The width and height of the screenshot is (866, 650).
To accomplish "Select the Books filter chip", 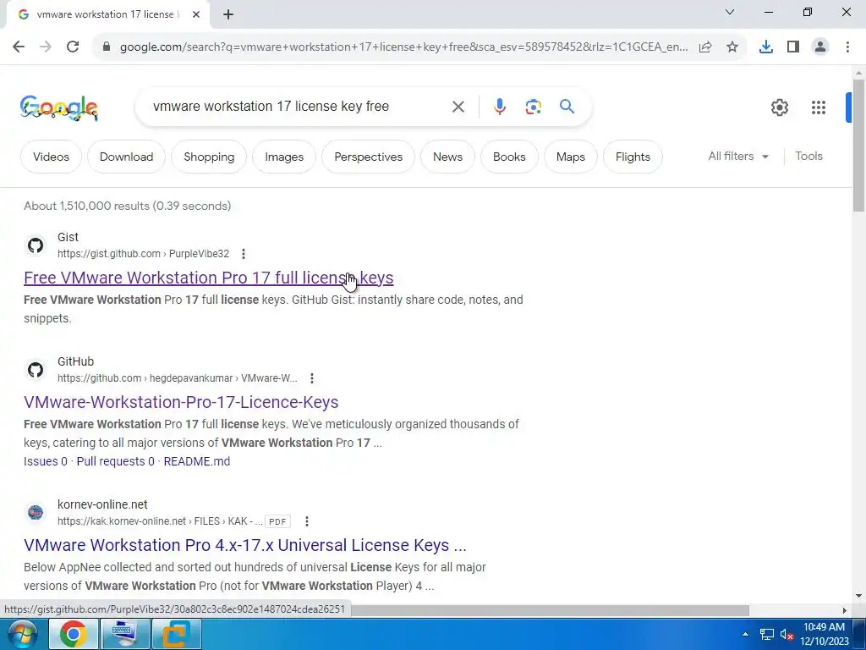I will [509, 157].
